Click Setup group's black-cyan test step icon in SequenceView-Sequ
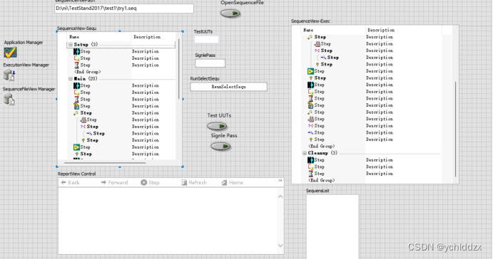Screen dimensions: 493x259 pyautogui.click(x=76, y=51)
